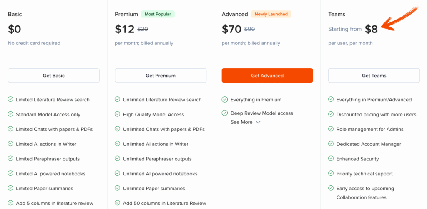
Task: Click checkmark next to Enhanced Security
Action: 331,159
